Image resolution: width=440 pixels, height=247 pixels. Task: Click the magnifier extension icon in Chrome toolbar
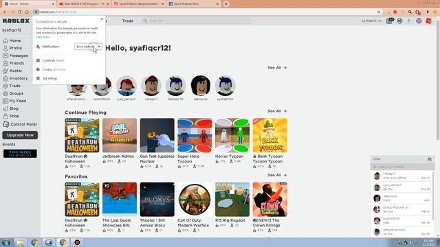point(410,12)
